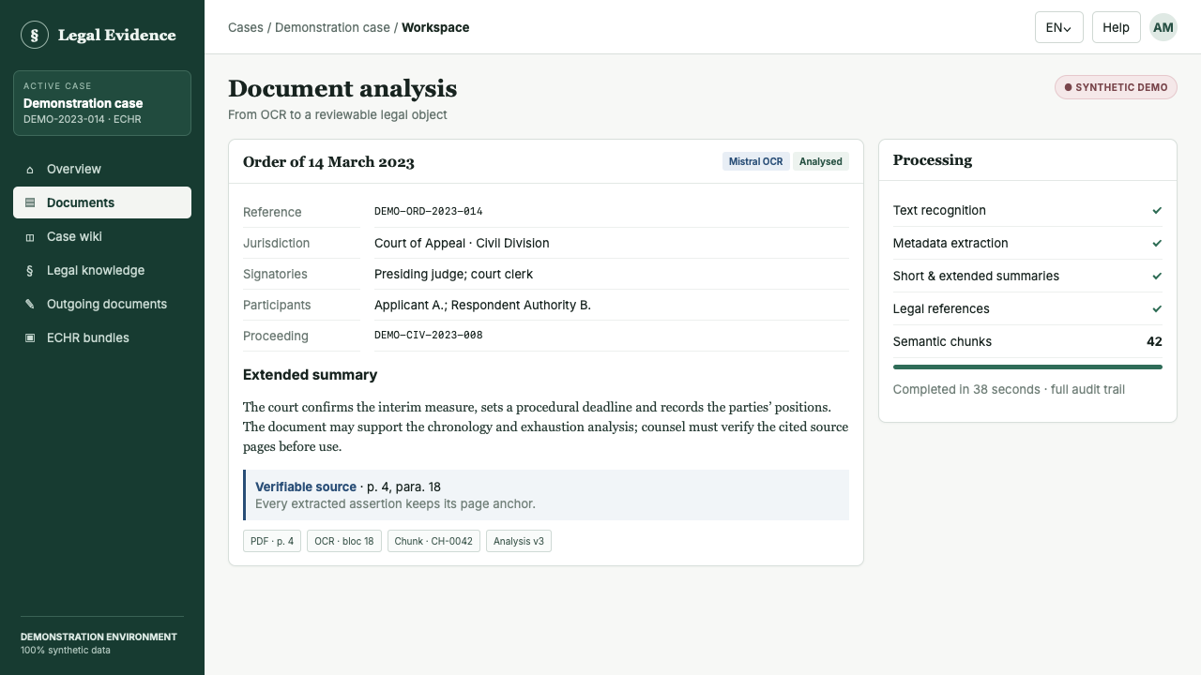Click the processing progress bar
Image resolution: width=1201 pixels, height=675 pixels.
click(x=1027, y=367)
